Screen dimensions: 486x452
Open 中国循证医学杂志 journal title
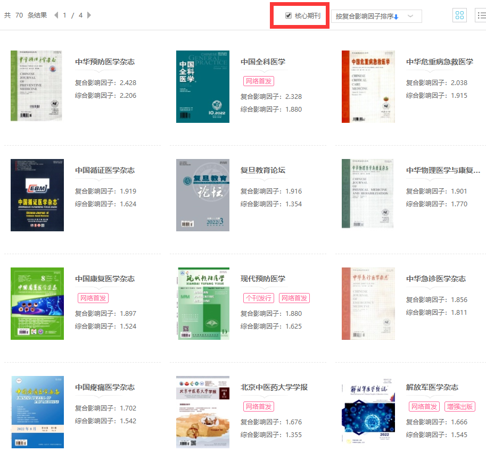tap(105, 170)
